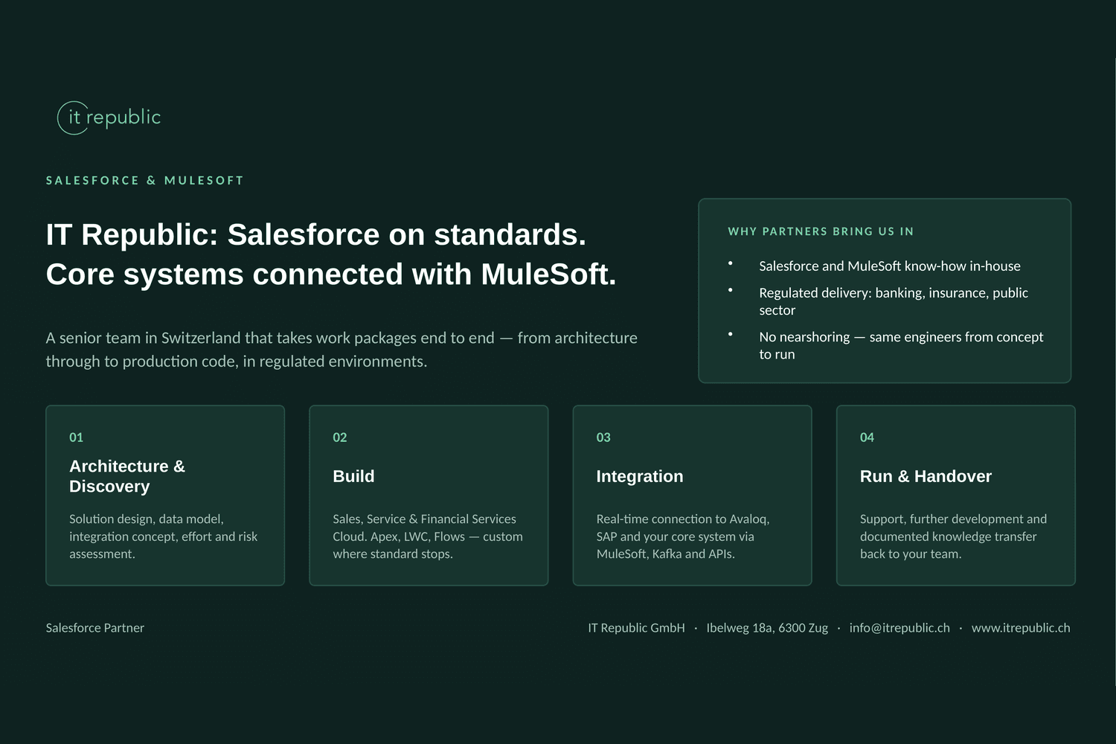Select the Integration card title
Image resolution: width=1116 pixels, height=744 pixels.
click(640, 476)
